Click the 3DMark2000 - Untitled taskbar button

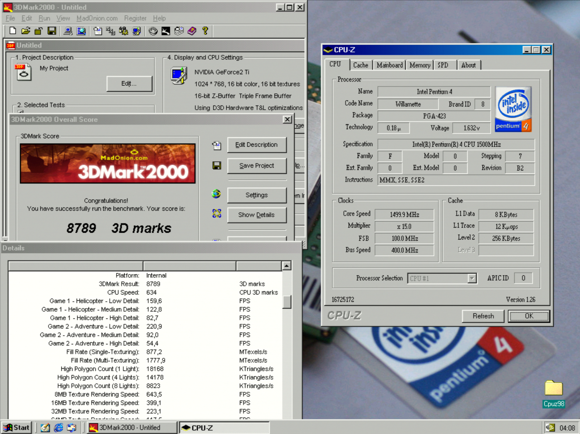click(131, 428)
